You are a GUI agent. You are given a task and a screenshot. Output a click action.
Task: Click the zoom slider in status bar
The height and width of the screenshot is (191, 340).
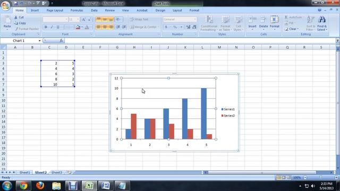[x=320, y=177]
